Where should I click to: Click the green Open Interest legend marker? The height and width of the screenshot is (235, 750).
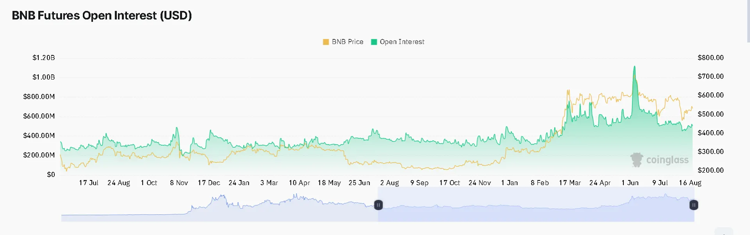(375, 42)
